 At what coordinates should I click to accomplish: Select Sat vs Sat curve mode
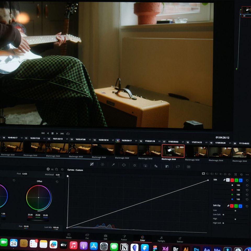click(225, 174)
